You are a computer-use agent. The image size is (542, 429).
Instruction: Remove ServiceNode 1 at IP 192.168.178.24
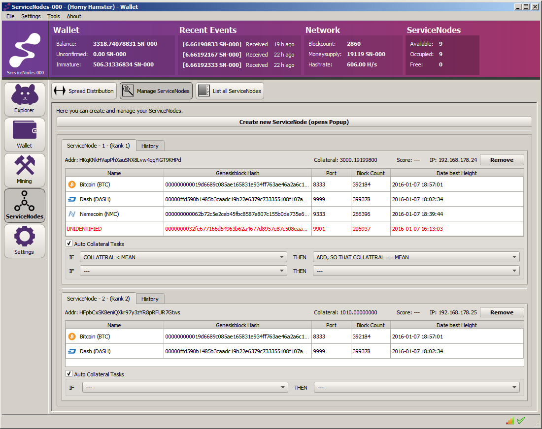pyautogui.click(x=502, y=160)
